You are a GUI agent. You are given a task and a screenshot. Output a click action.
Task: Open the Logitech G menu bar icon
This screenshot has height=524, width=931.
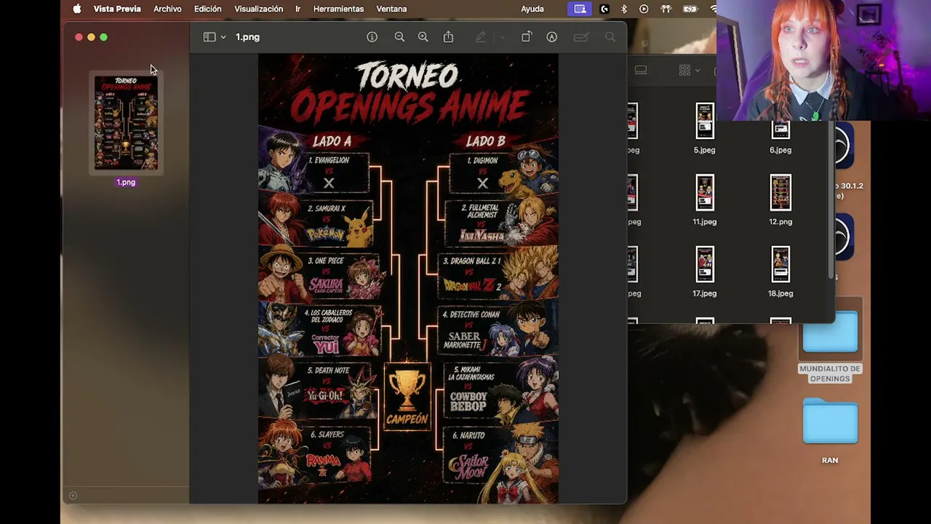coord(604,9)
